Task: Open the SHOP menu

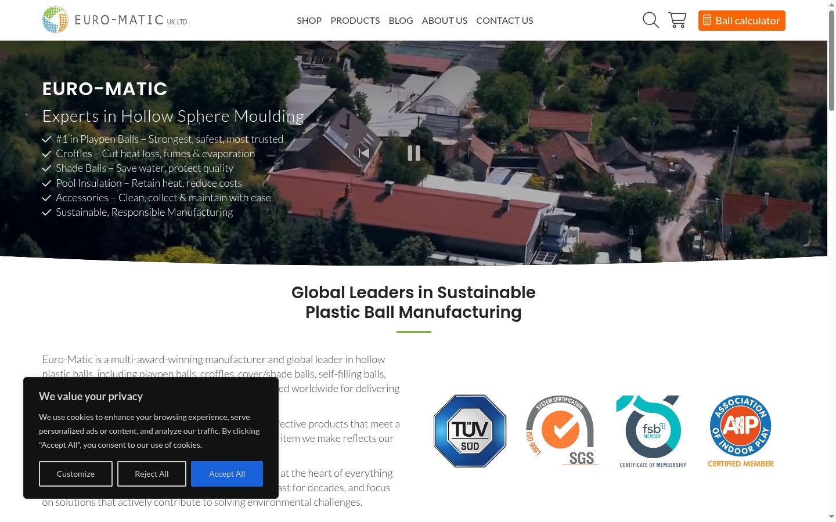Action: click(x=309, y=20)
